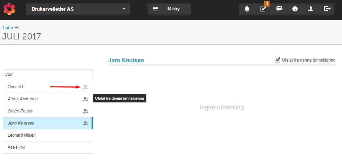Click the hexagon app logo
This screenshot has height=164, width=342.
[x=9, y=9]
